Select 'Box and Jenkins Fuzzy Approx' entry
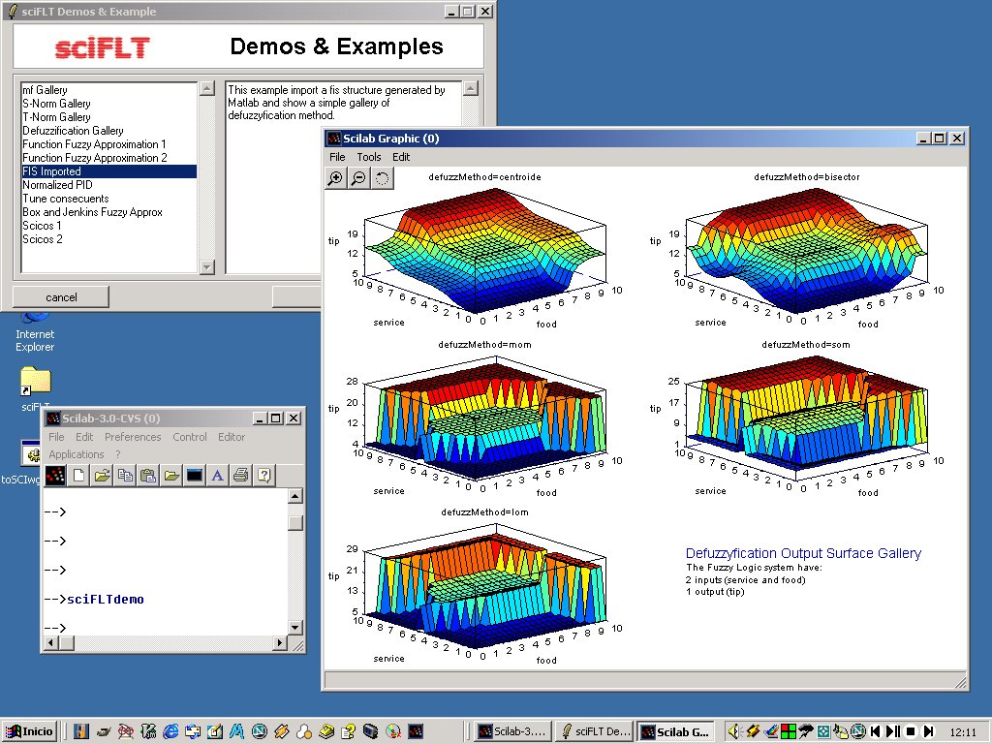 pyautogui.click(x=108, y=212)
